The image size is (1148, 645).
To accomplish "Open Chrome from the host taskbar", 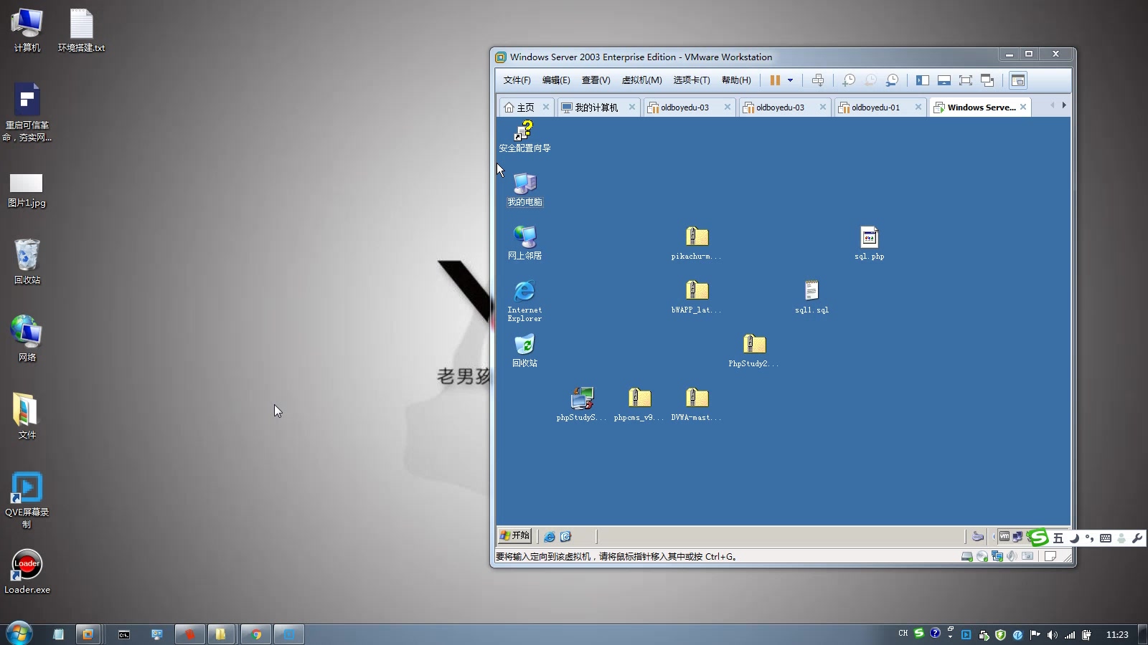I will tap(256, 634).
